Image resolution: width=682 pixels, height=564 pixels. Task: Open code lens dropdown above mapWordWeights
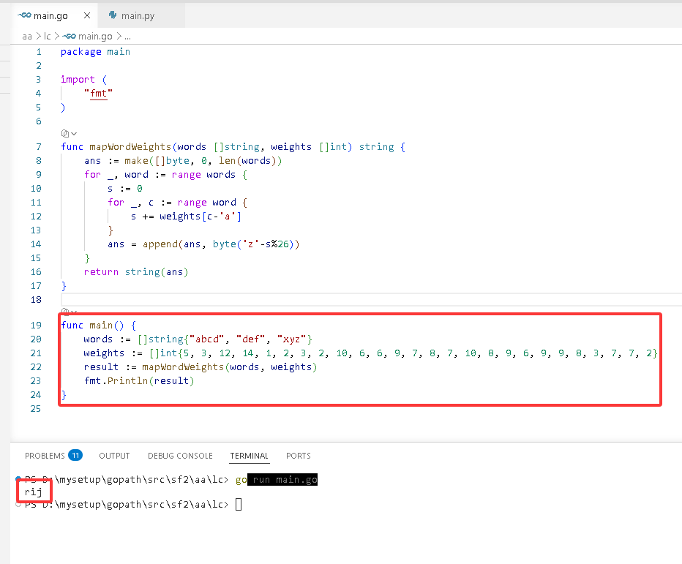pos(69,133)
